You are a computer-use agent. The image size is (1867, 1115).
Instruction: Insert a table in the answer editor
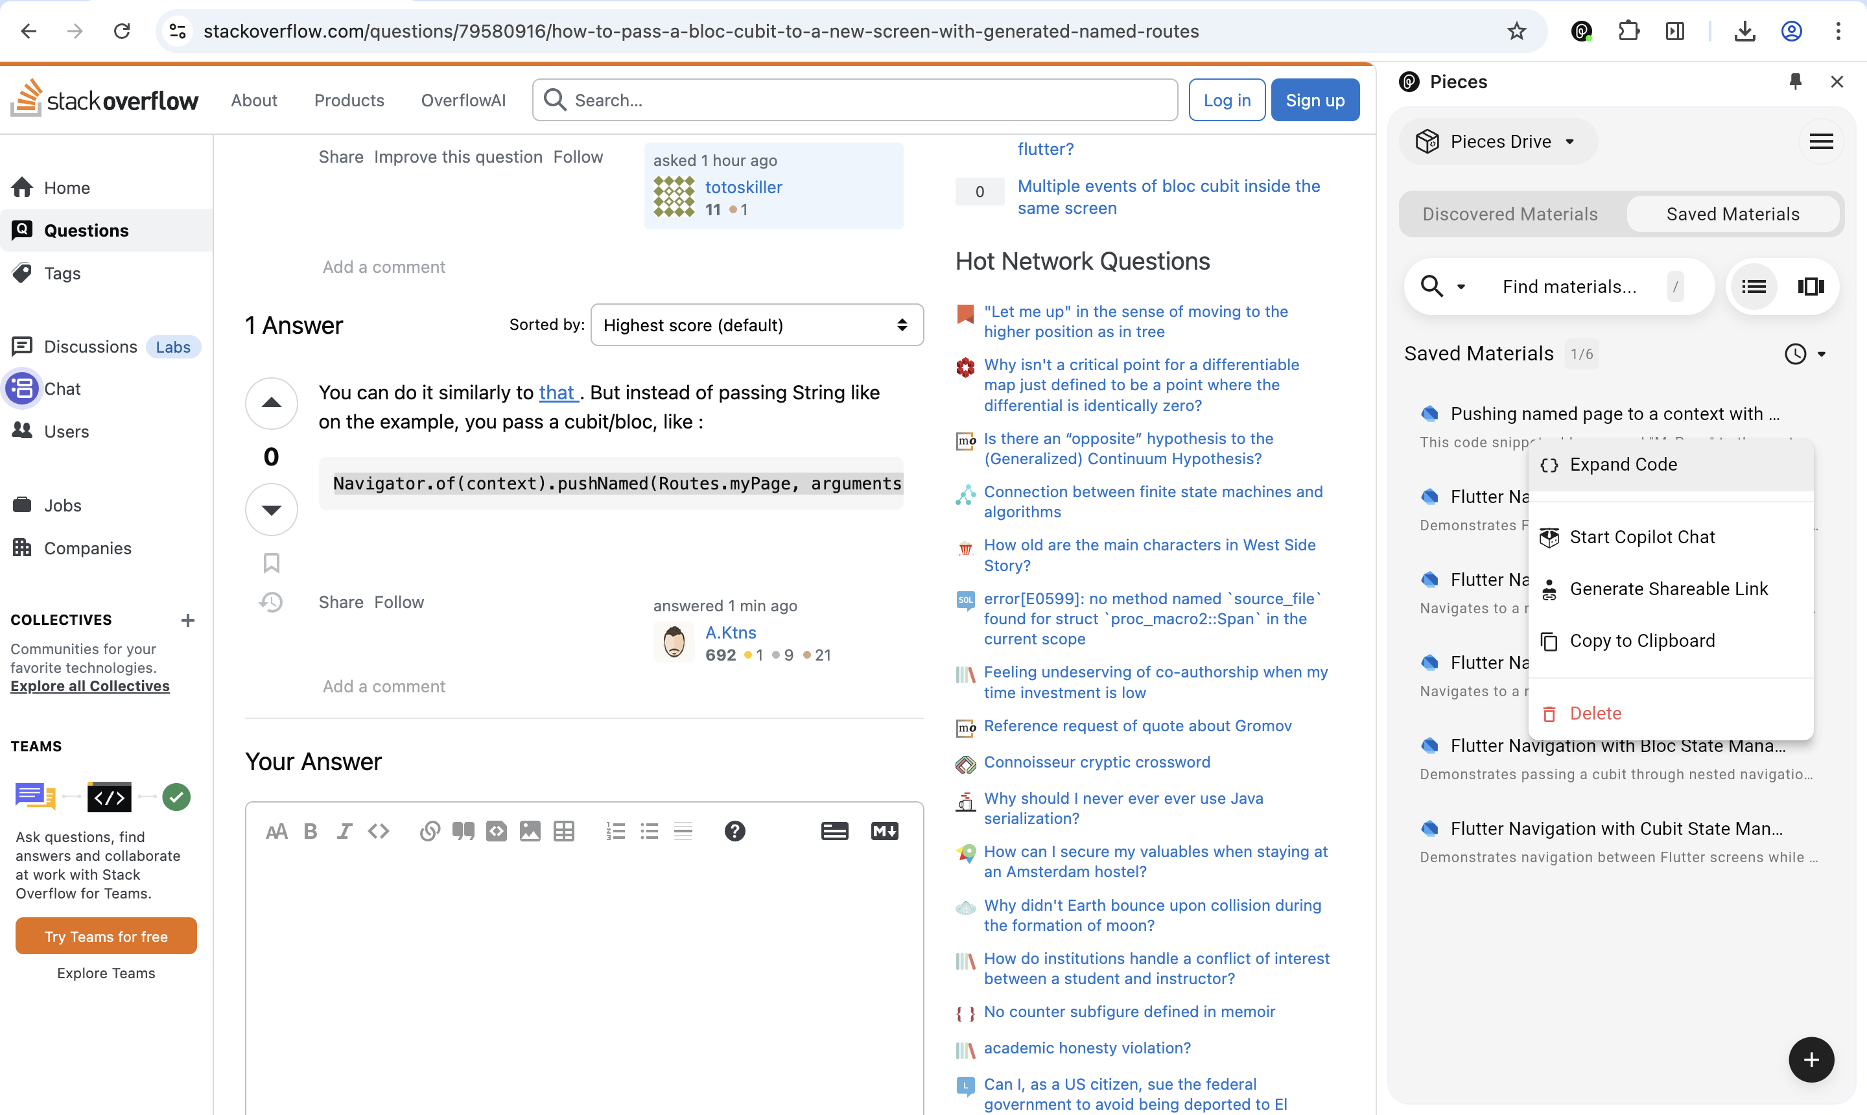tap(563, 831)
